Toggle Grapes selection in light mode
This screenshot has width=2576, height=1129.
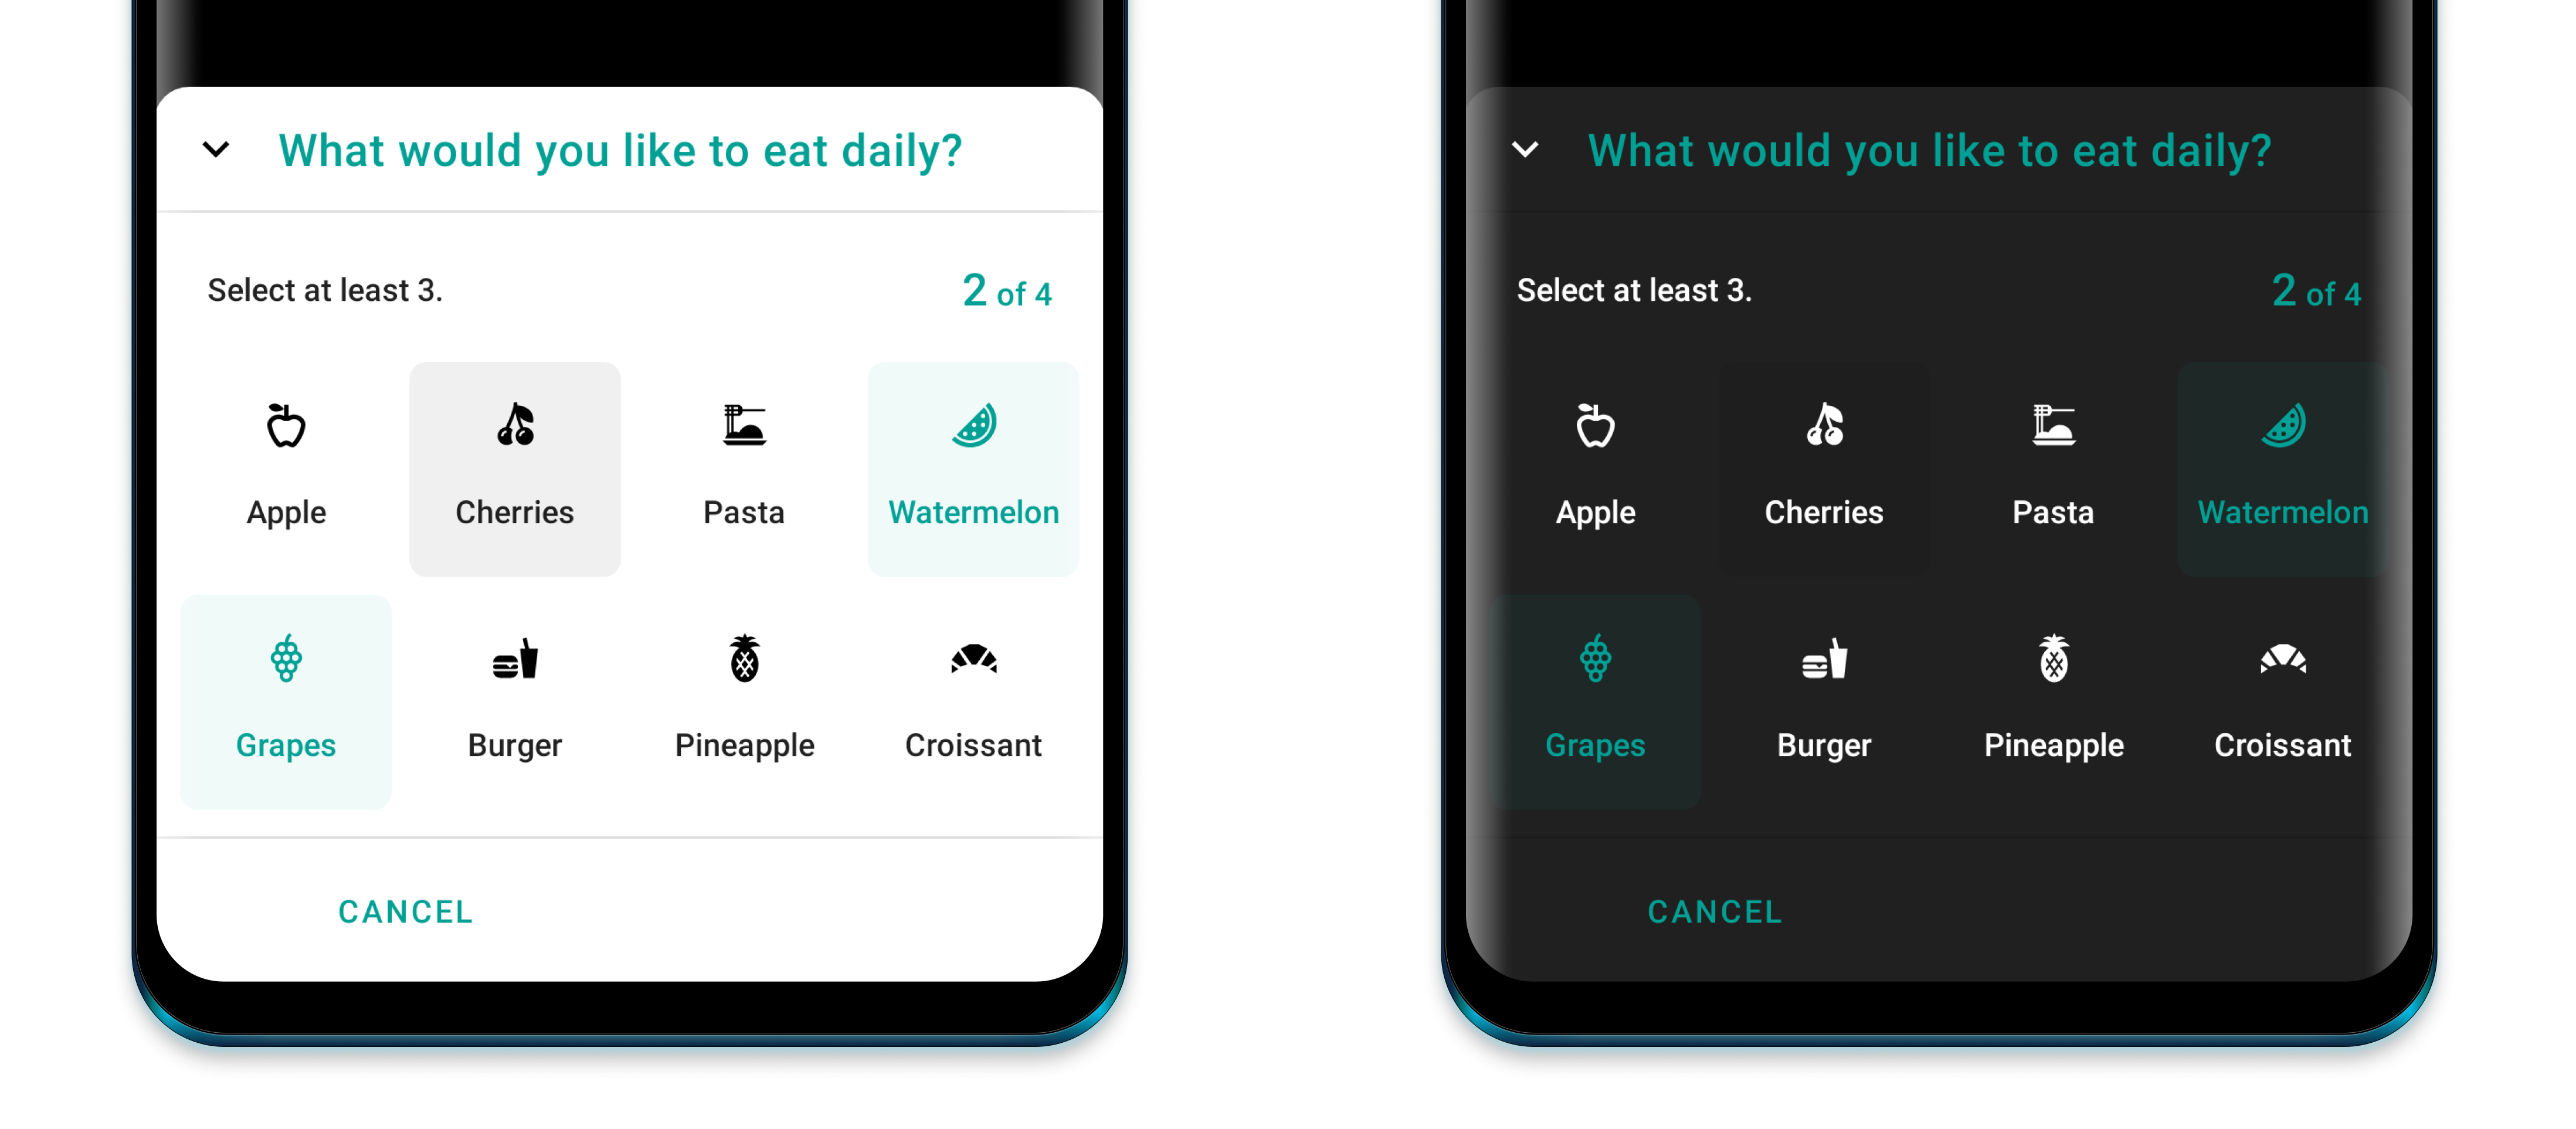[x=287, y=699]
